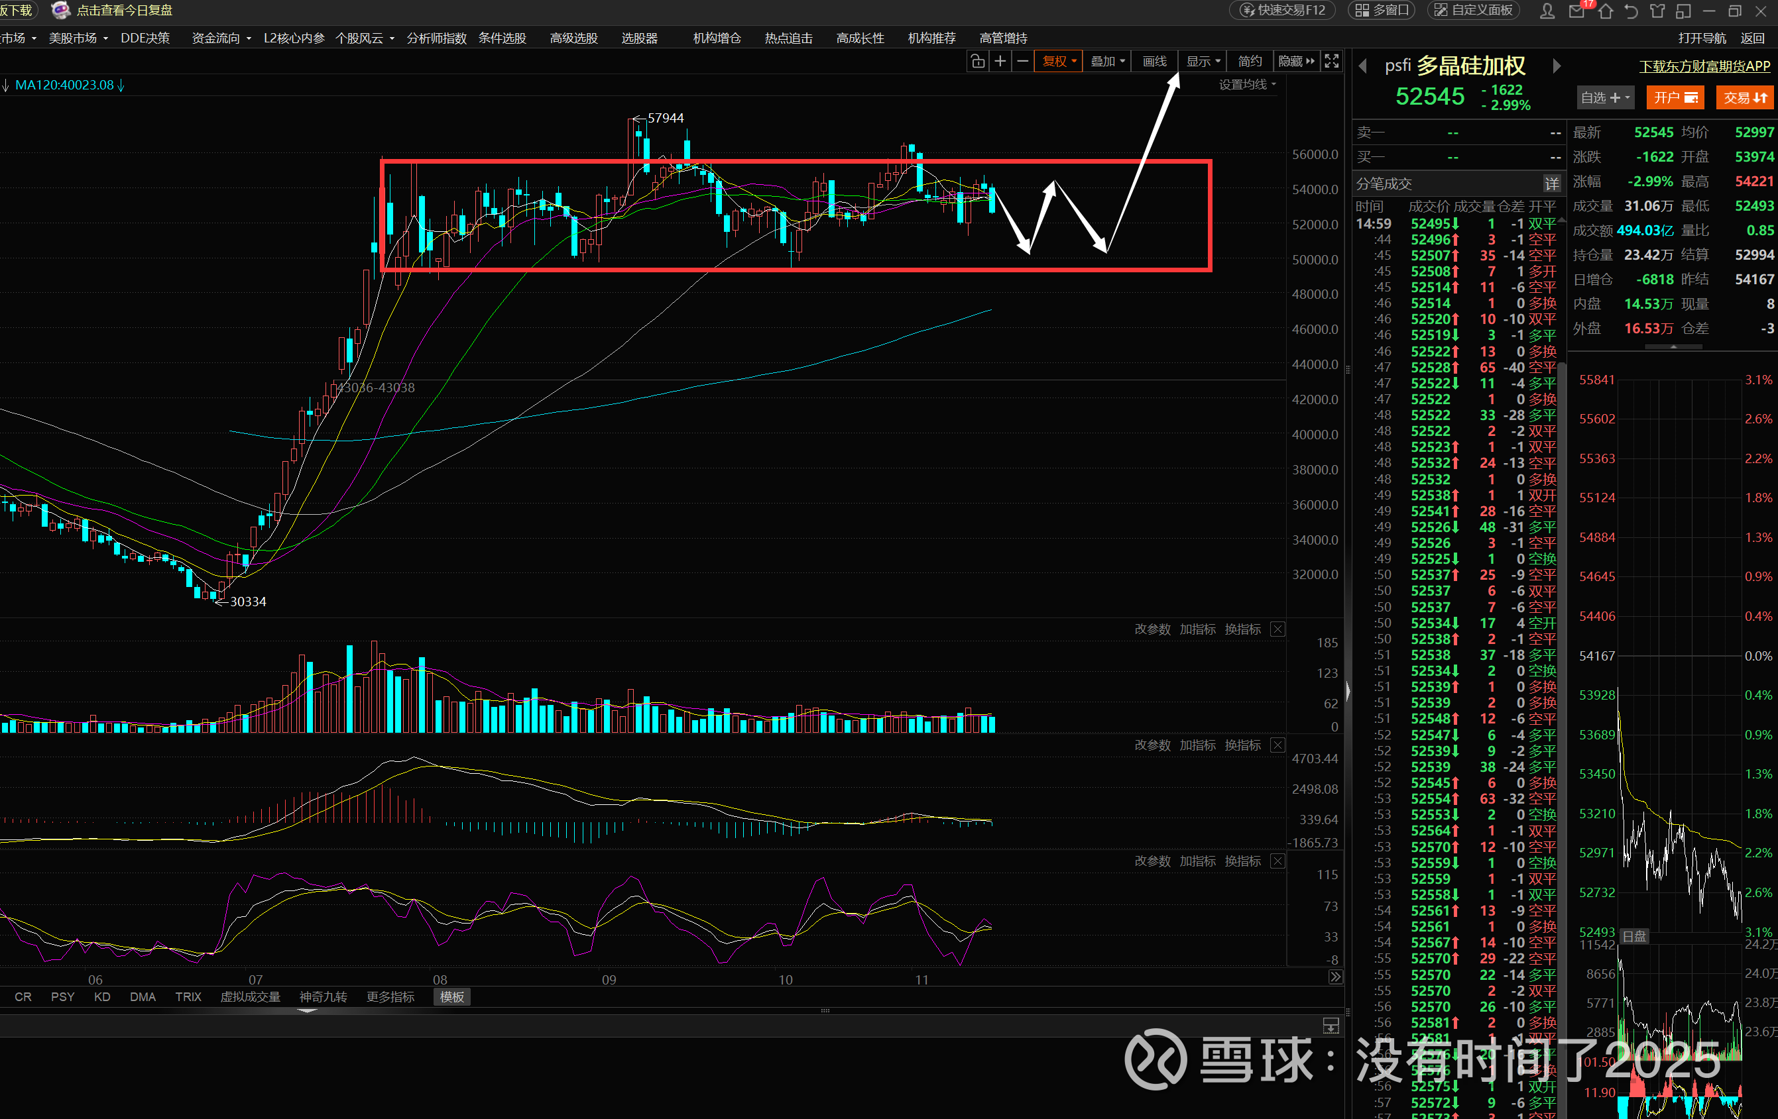
Task: Expand the 设置均线 dropdown
Action: pyautogui.click(x=1246, y=85)
